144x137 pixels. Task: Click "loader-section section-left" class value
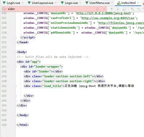coord(67,76)
